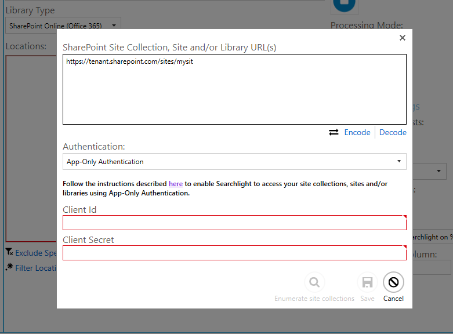
Task: Click the Save label text
Action: [367, 299]
